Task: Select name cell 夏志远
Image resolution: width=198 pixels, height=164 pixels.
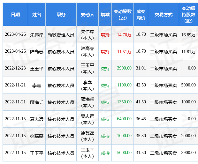Action: coord(37,119)
